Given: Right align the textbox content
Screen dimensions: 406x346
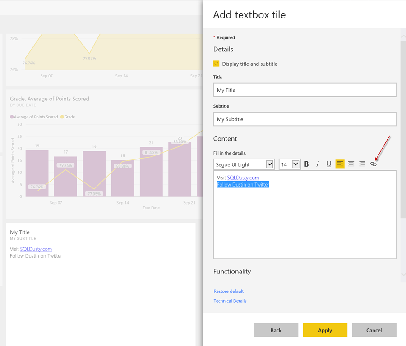Looking at the screenshot, I should (x=362, y=164).
